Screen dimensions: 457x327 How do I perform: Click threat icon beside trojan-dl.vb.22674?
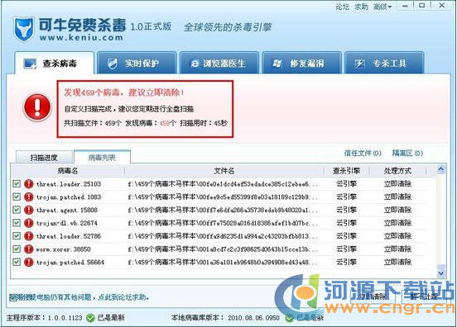[28, 223]
